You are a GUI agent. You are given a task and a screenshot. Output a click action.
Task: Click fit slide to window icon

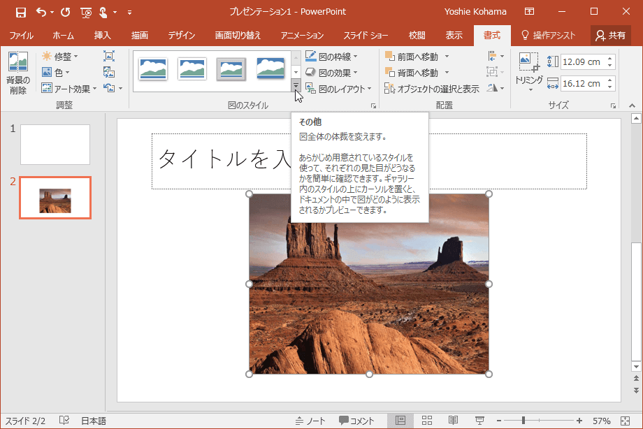tap(625, 421)
